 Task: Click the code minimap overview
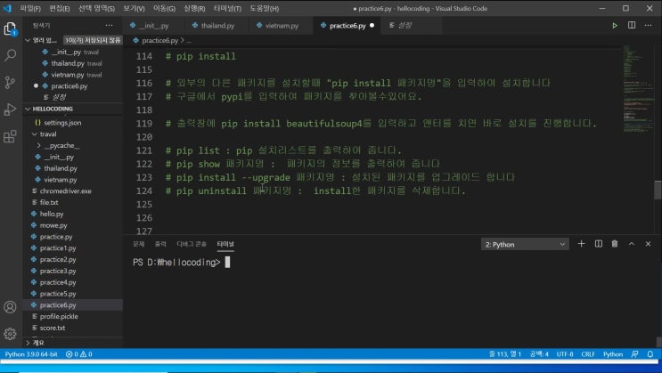[638, 89]
